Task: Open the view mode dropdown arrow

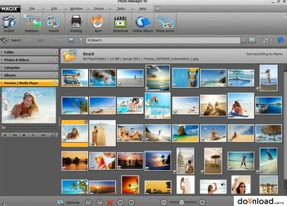Action: tap(258, 40)
